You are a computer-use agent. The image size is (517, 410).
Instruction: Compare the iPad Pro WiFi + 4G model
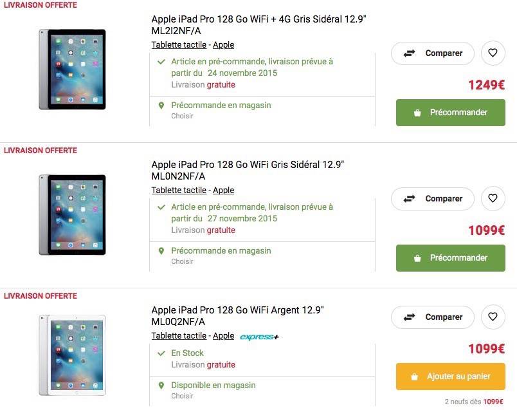click(433, 53)
